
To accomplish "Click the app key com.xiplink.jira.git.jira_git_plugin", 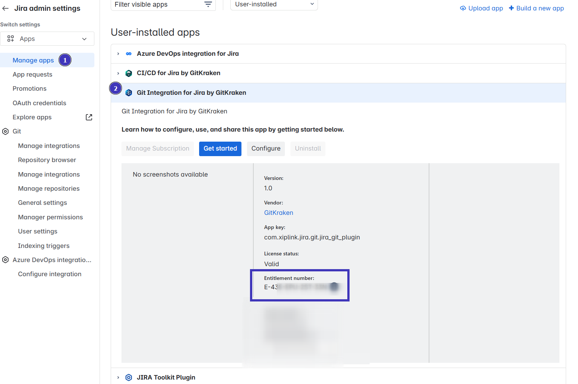I will coord(312,237).
